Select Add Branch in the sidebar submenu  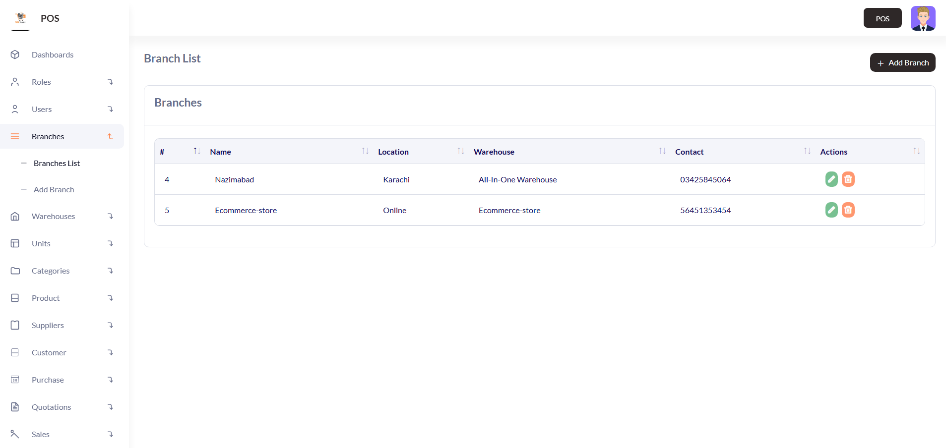54,190
